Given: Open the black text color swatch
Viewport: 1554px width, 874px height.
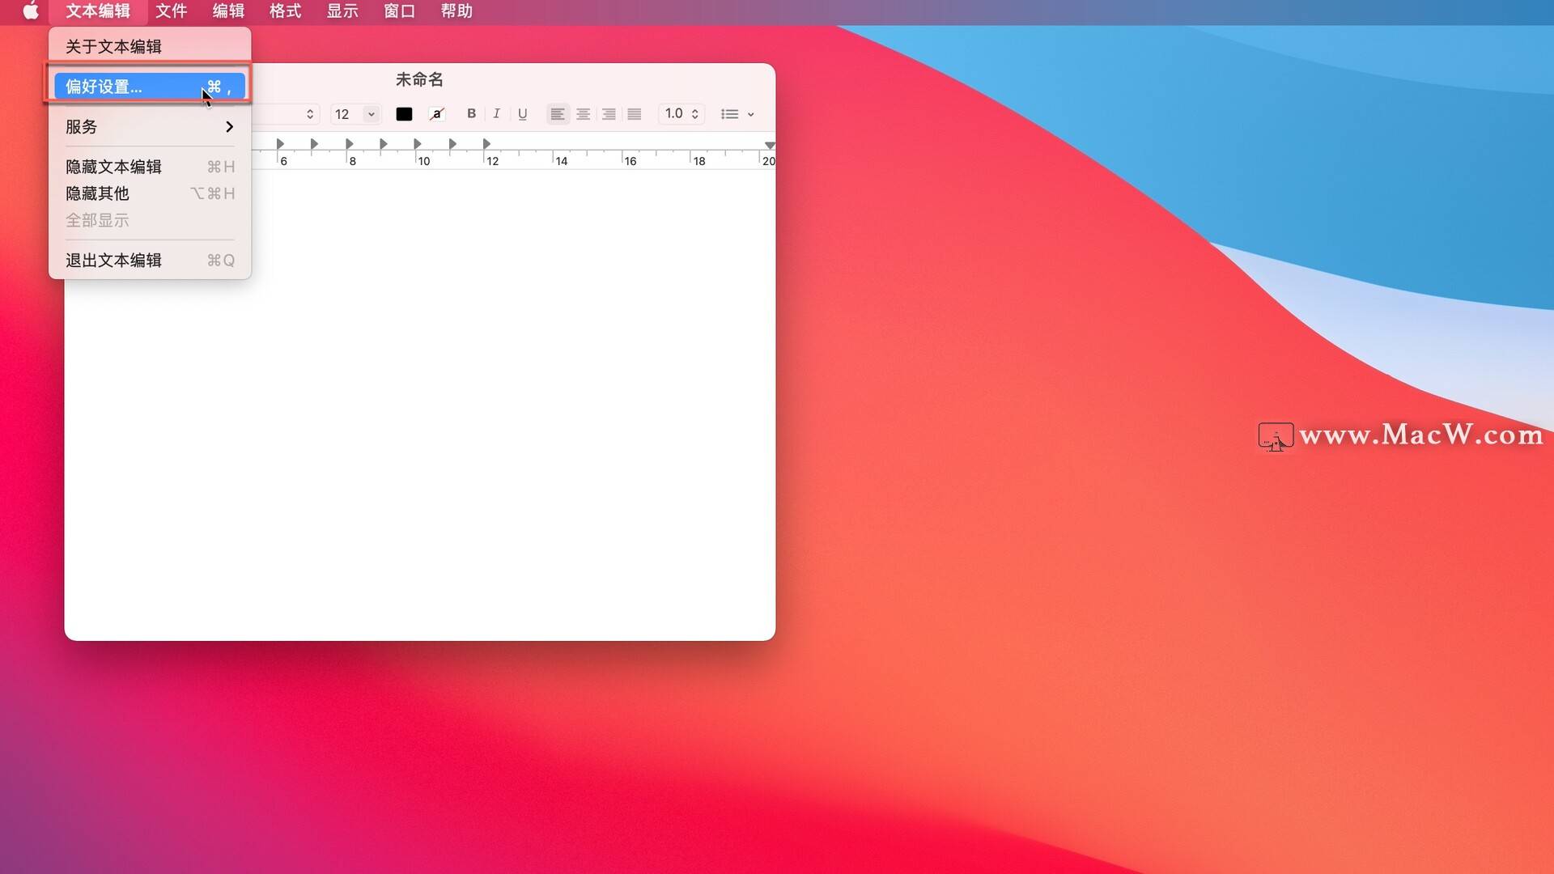Looking at the screenshot, I should 404,114.
